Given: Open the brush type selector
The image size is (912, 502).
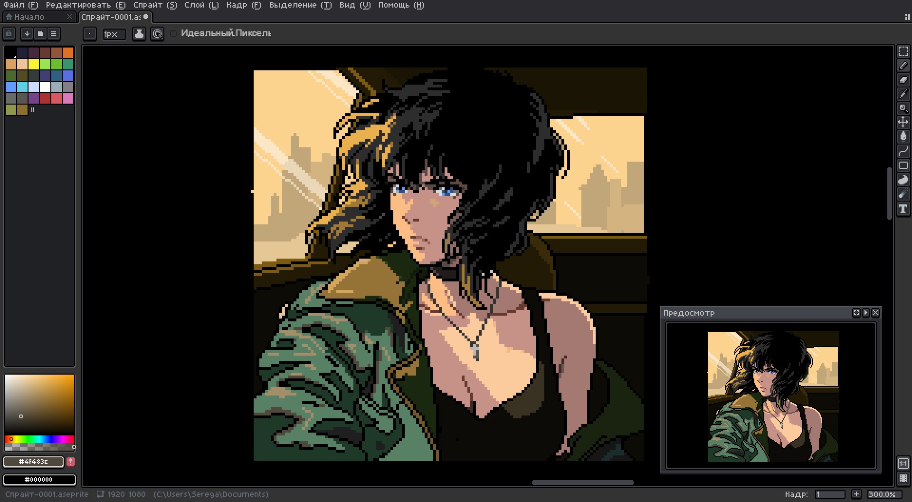Looking at the screenshot, I should [90, 34].
